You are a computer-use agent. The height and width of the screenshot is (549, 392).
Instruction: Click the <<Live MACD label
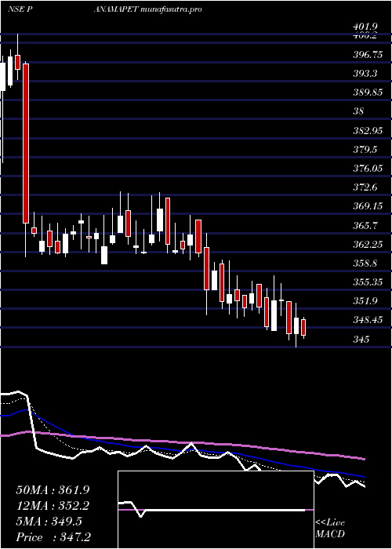(330, 529)
